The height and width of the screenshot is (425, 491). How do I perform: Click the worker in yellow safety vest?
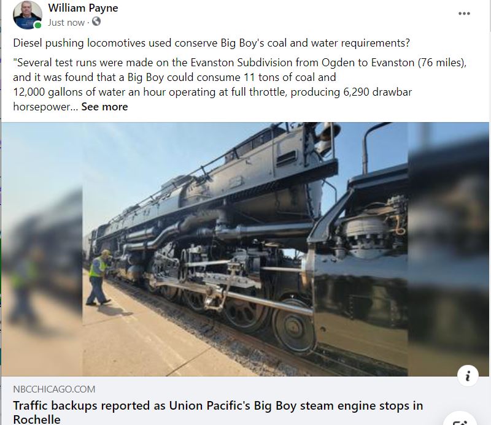(x=99, y=277)
